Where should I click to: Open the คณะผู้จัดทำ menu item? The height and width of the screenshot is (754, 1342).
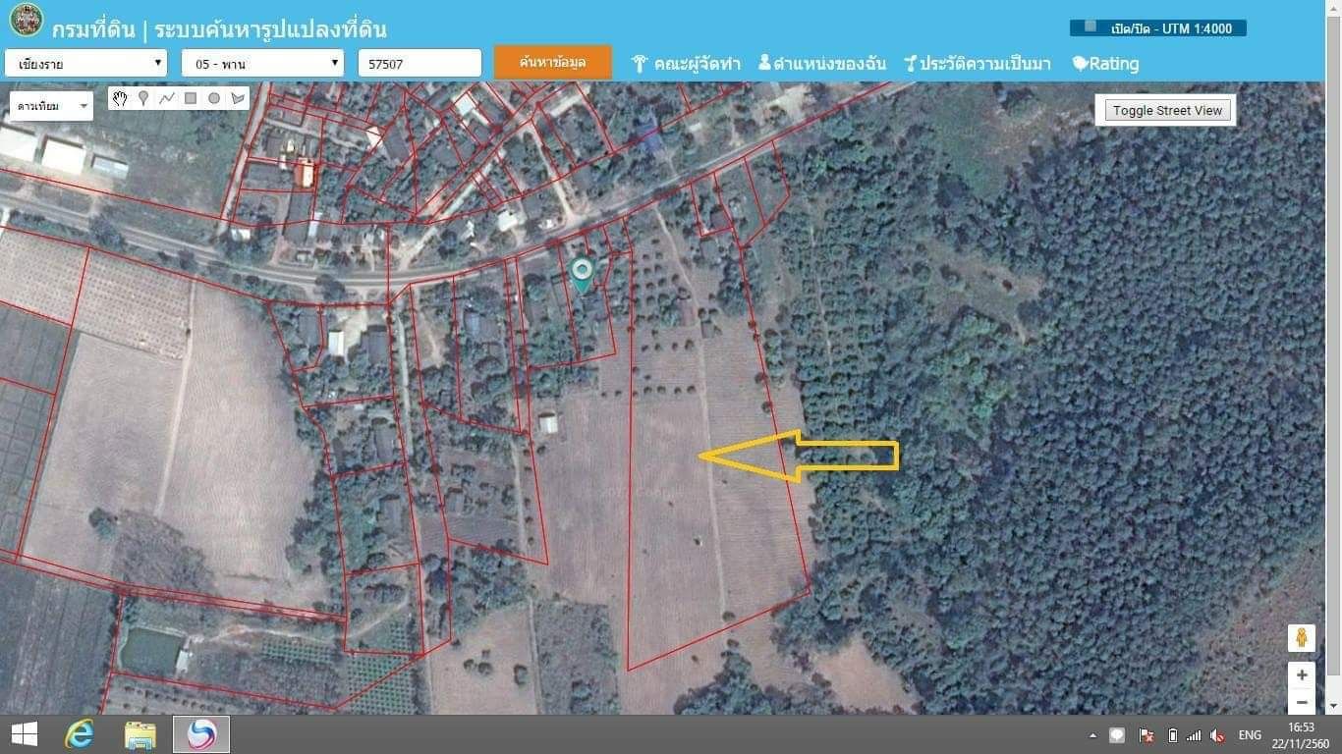pos(686,64)
